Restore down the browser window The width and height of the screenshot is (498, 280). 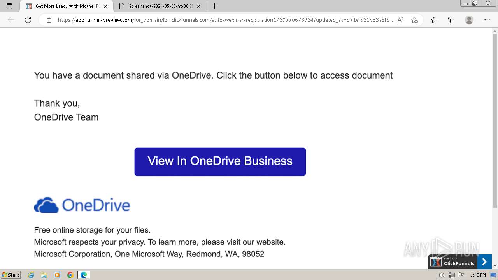click(x=475, y=3)
